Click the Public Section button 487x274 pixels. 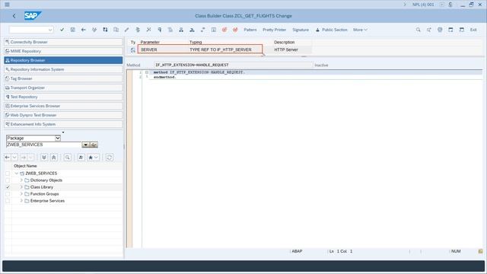(332, 30)
